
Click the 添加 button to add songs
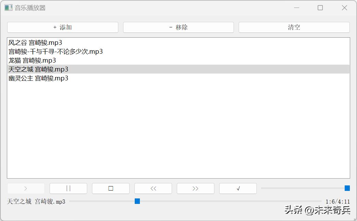click(x=63, y=27)
